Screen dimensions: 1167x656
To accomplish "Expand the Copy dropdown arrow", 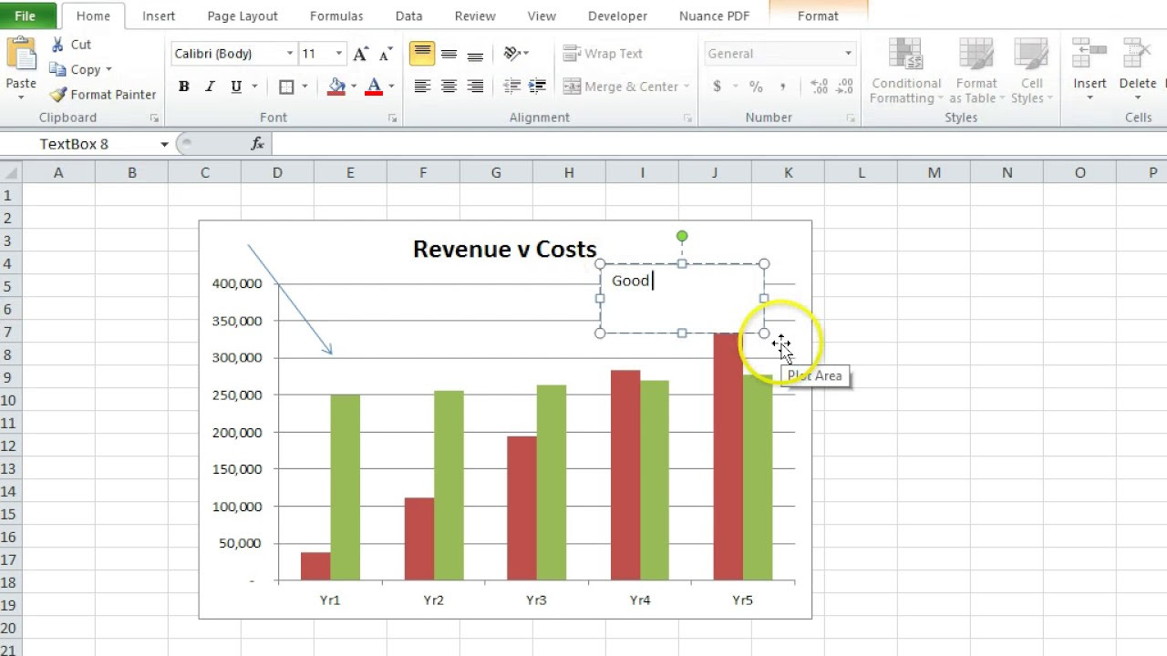I will click(108, 69).
